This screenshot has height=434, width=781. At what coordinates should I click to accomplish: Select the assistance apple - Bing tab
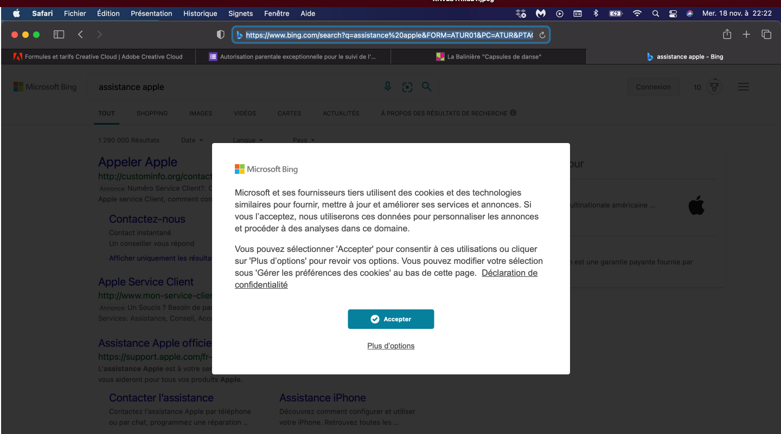point(684,56)
